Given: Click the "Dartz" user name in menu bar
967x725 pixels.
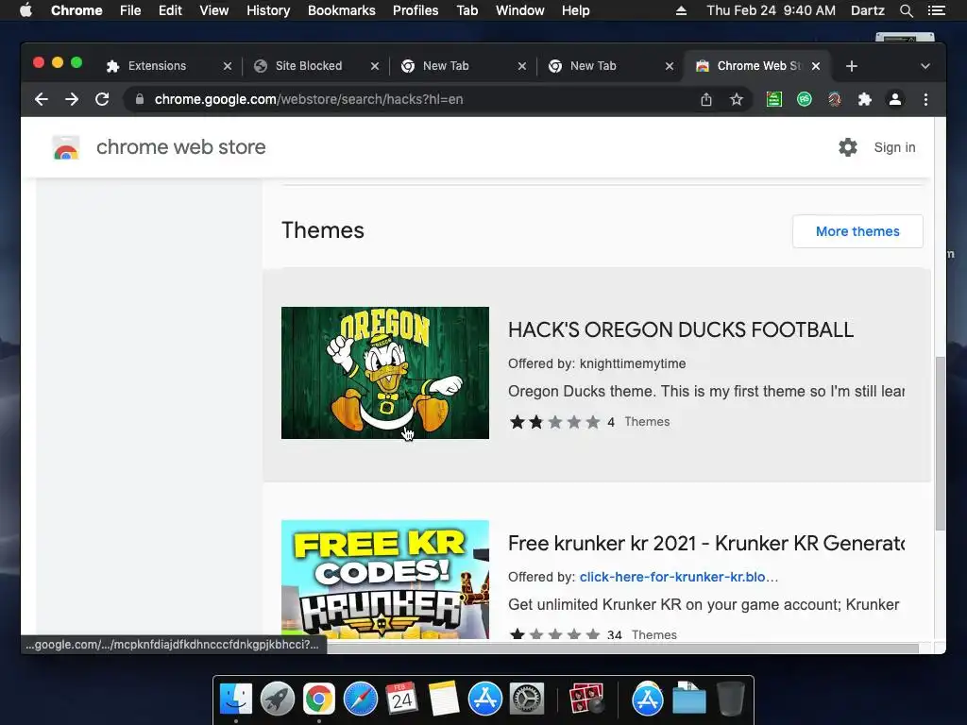Looking at the screenshot, I should [867, 10].
